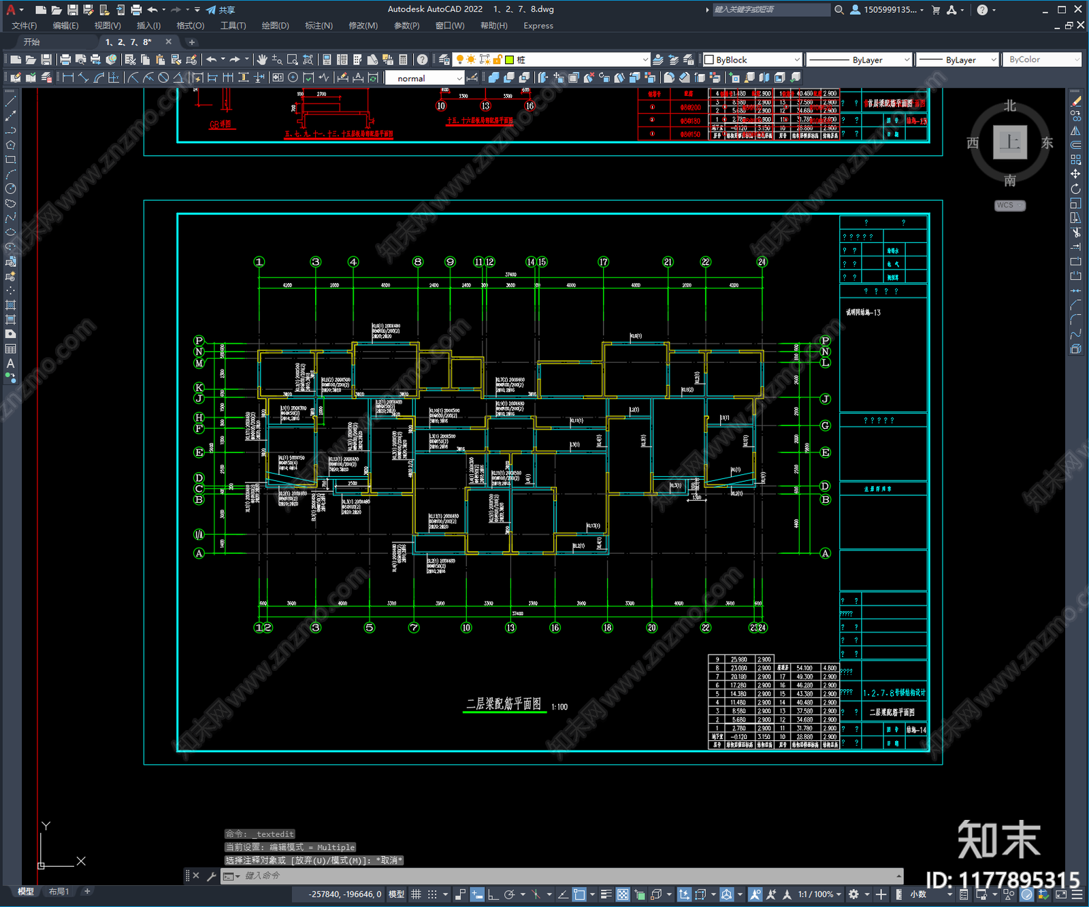Select the Line tool in draw toolbar

(x=10, y=101)
